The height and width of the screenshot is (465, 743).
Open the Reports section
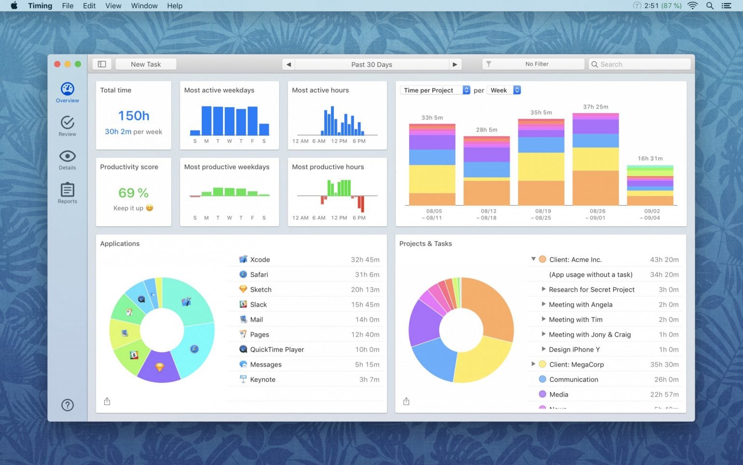click(x=67, y=191)
